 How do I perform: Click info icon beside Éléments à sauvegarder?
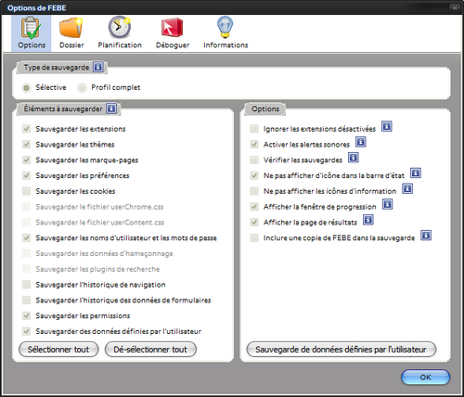[x=111, y=109]
